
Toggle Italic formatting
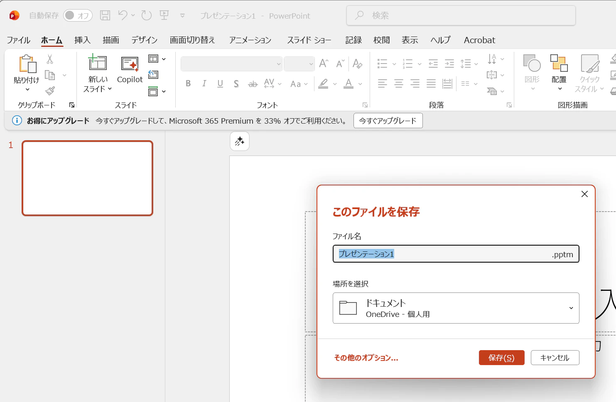(x=204, y=83)
